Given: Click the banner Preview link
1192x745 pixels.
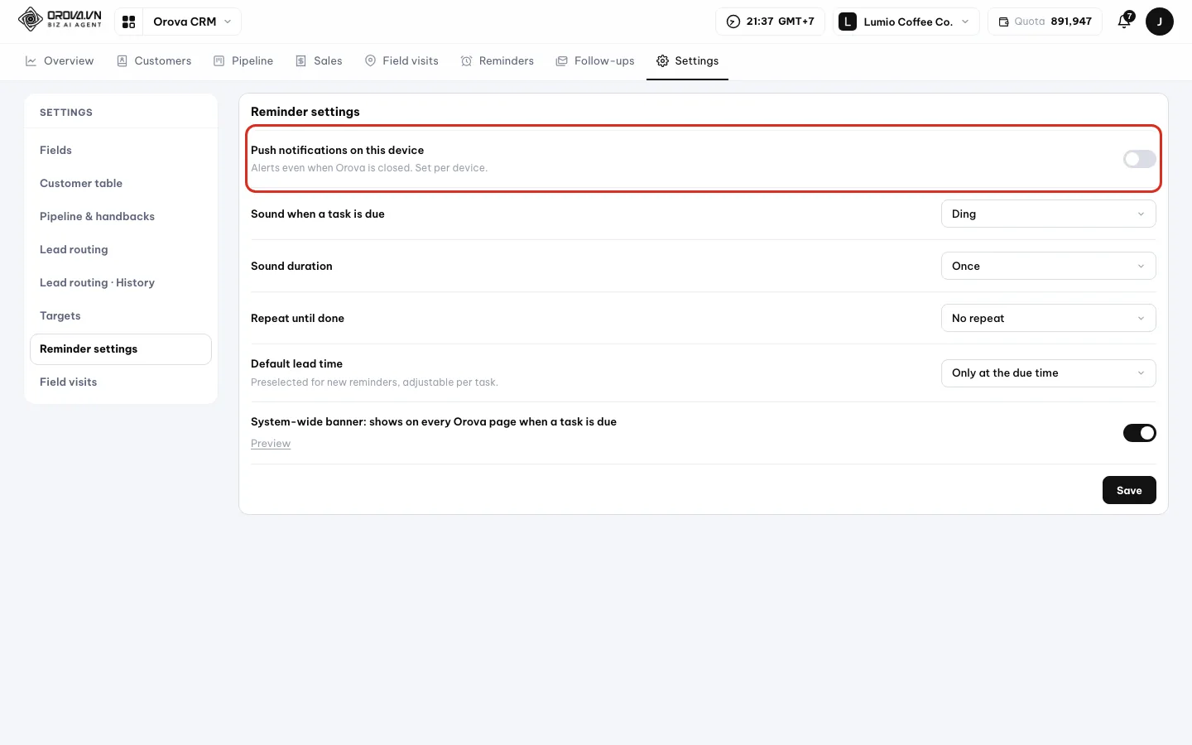Looking at the screenshot, I should pos(271,444).
